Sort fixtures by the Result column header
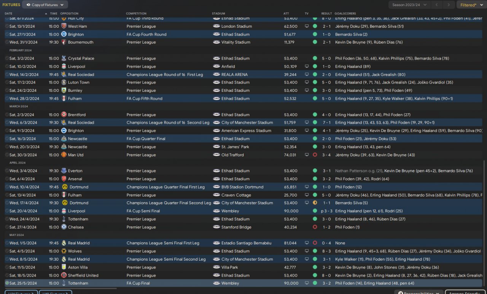This screenshot has height=294, width=487. 326,14
